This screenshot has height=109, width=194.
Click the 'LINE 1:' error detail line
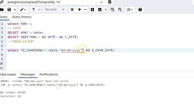(52, 85)
